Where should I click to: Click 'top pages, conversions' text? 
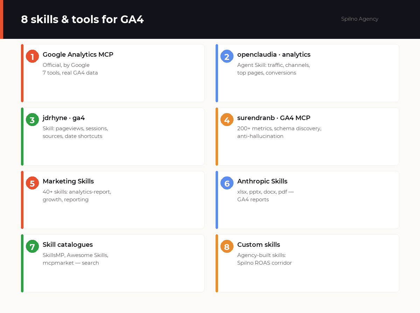point(267,73)
